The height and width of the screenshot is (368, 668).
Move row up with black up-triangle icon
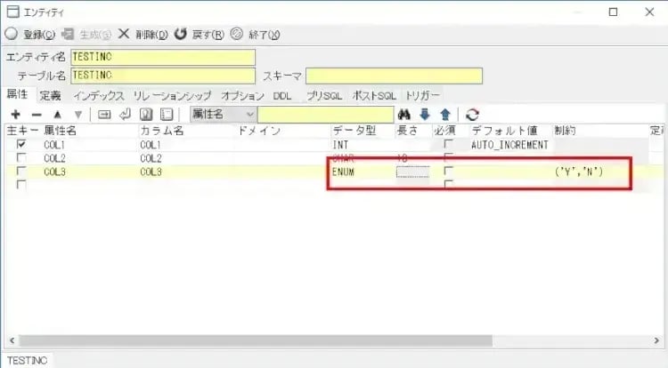point(58,115)
